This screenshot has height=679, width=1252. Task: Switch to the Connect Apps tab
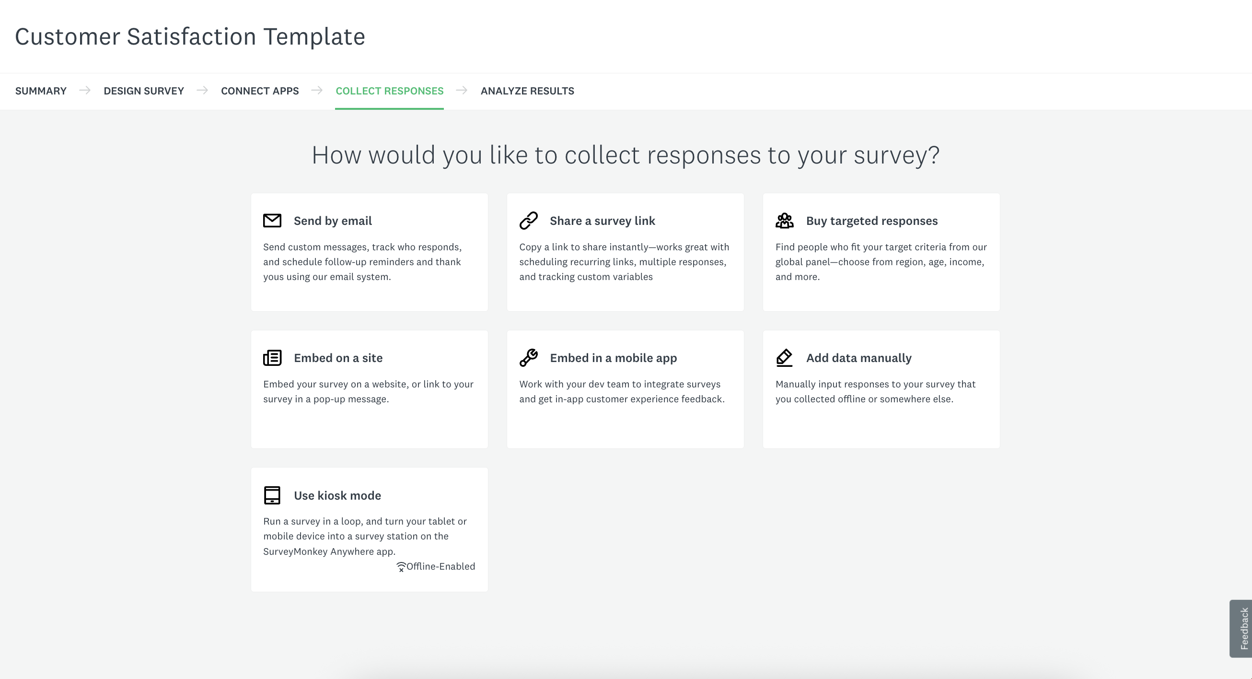pyautogui.click(x=260, y=91)
